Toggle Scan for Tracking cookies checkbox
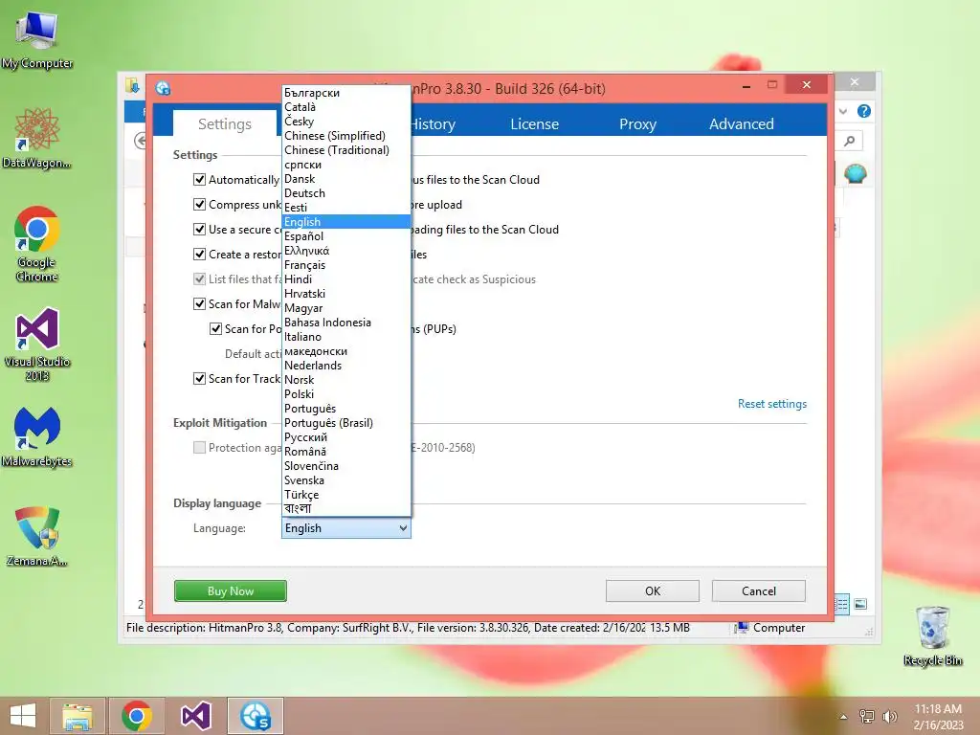Screen dimensions: 980x735 click(x=199, y=379)
